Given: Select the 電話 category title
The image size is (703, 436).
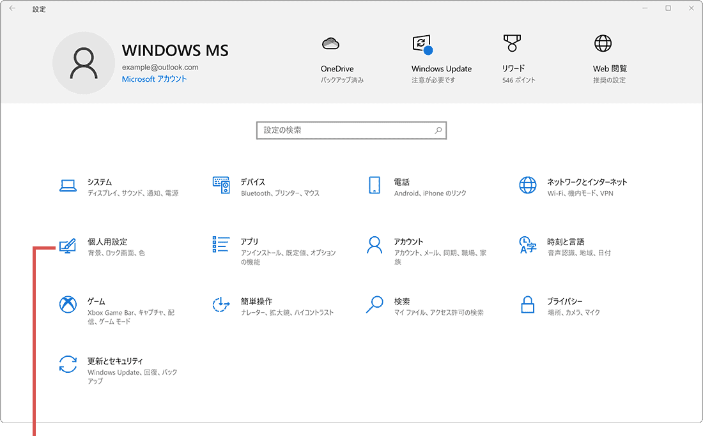Looking at the screenshot, I should (x=402, y=182).
